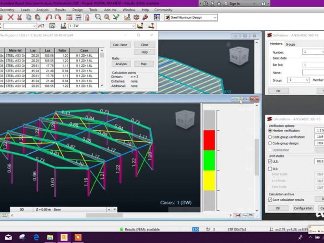Select the Code group design radio button
324x243 pixels.
pyautogui.click(x=270, y=143)
